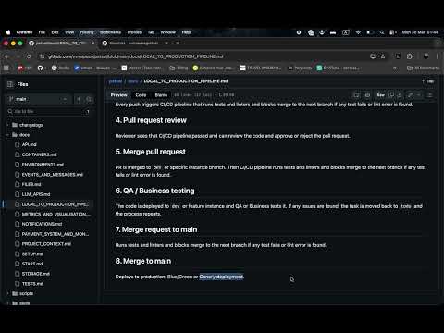Image resolution: width=444 pixels, height=333 pixels.
Task: Open the main branch selector dropdown
Action: pos(38,99)
